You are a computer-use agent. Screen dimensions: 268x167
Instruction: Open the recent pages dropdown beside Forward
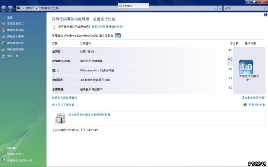point(15,8)
